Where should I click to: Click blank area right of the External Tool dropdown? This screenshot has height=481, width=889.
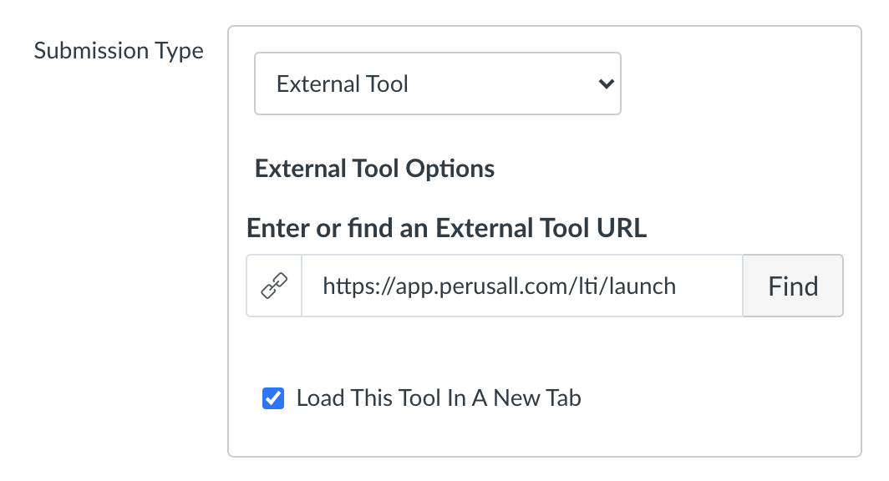(737, 84)
